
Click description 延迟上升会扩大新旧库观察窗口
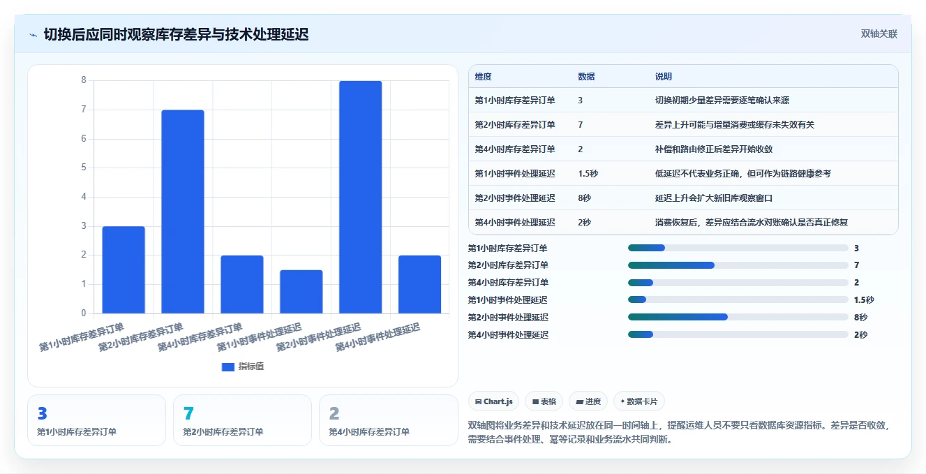[714, 198]
